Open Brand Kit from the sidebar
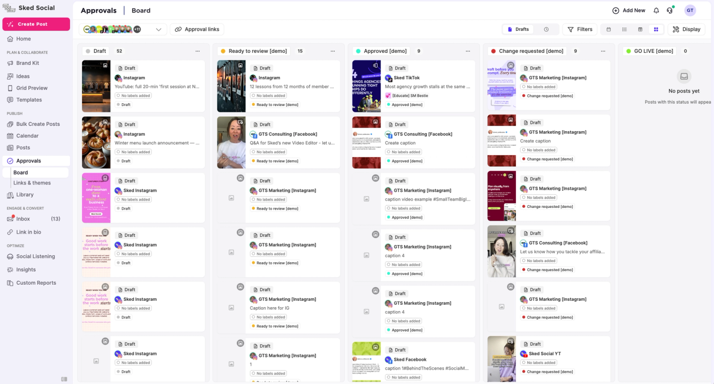 tap(27, 63)
